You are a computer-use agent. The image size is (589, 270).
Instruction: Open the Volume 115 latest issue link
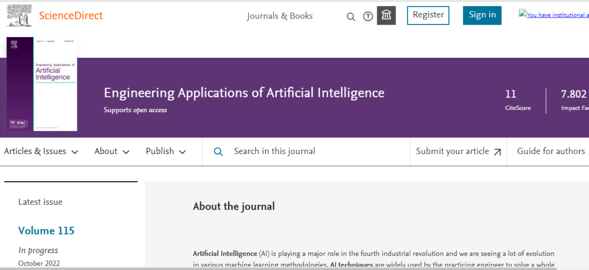(x=46, y=231)
